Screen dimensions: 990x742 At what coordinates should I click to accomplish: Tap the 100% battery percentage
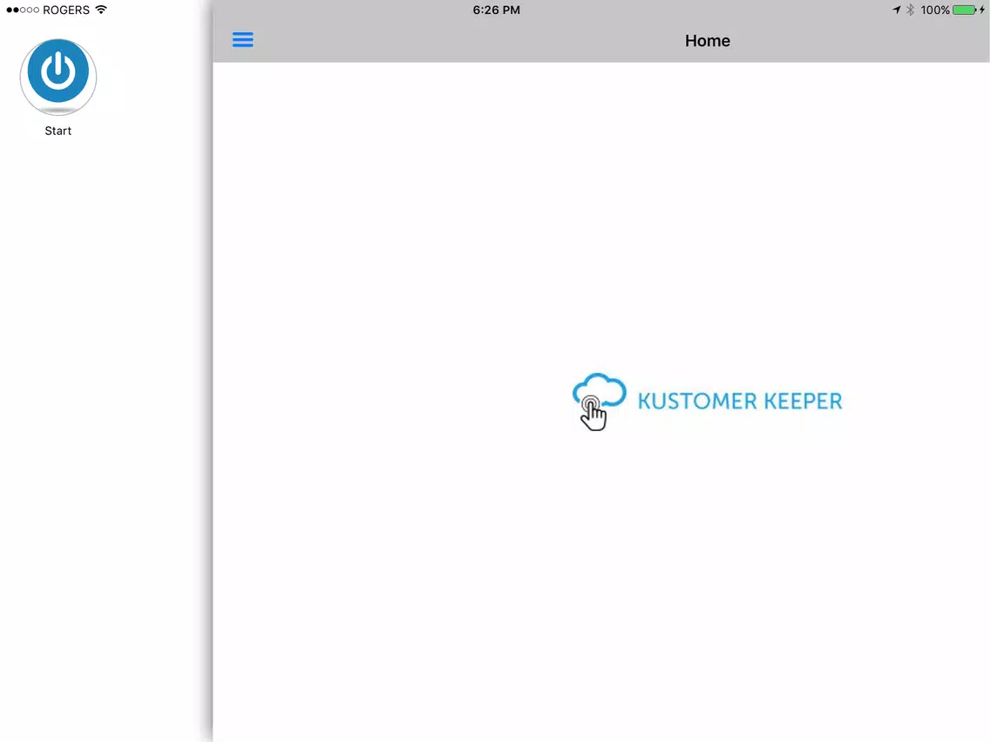(x=934, y=10)
